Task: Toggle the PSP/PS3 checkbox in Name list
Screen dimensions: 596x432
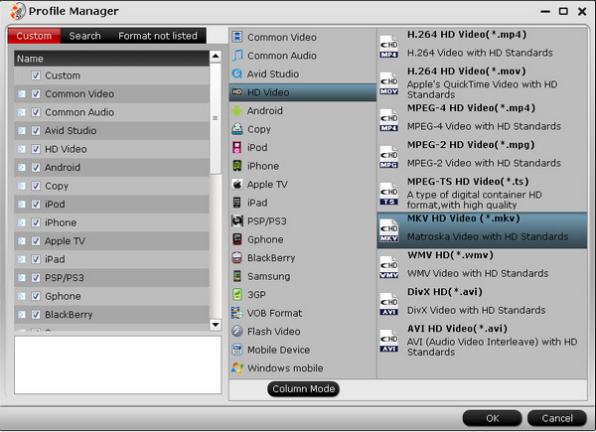Action: (x=36, y=278)
